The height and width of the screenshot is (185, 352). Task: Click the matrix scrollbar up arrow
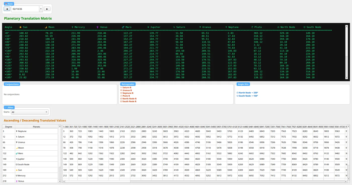click(x=346, y=26)
